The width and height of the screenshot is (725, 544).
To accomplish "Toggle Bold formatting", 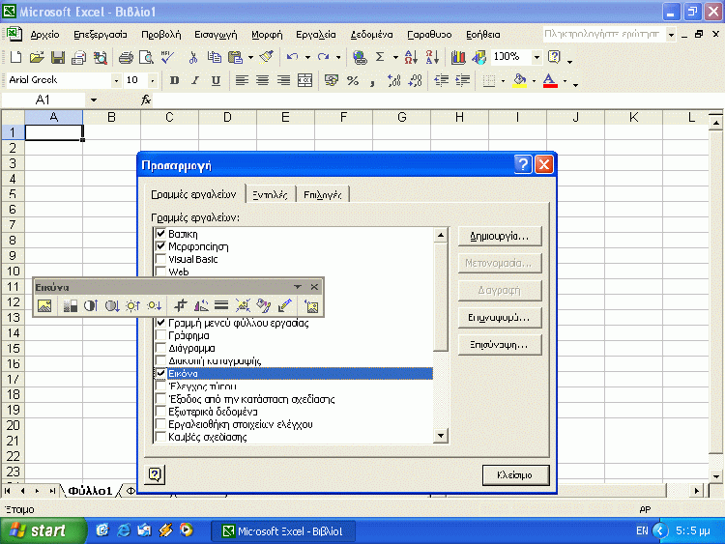I will [174, 81].
